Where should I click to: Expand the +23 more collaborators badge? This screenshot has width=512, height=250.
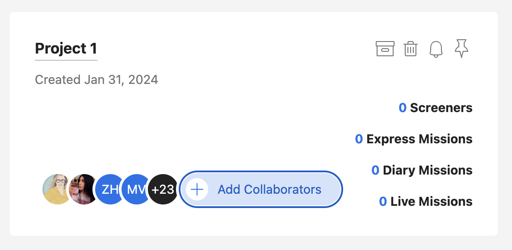pyautogui.click(x=163, y=189)
